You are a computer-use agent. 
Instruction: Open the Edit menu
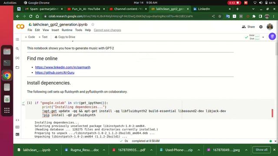[37, 30]
